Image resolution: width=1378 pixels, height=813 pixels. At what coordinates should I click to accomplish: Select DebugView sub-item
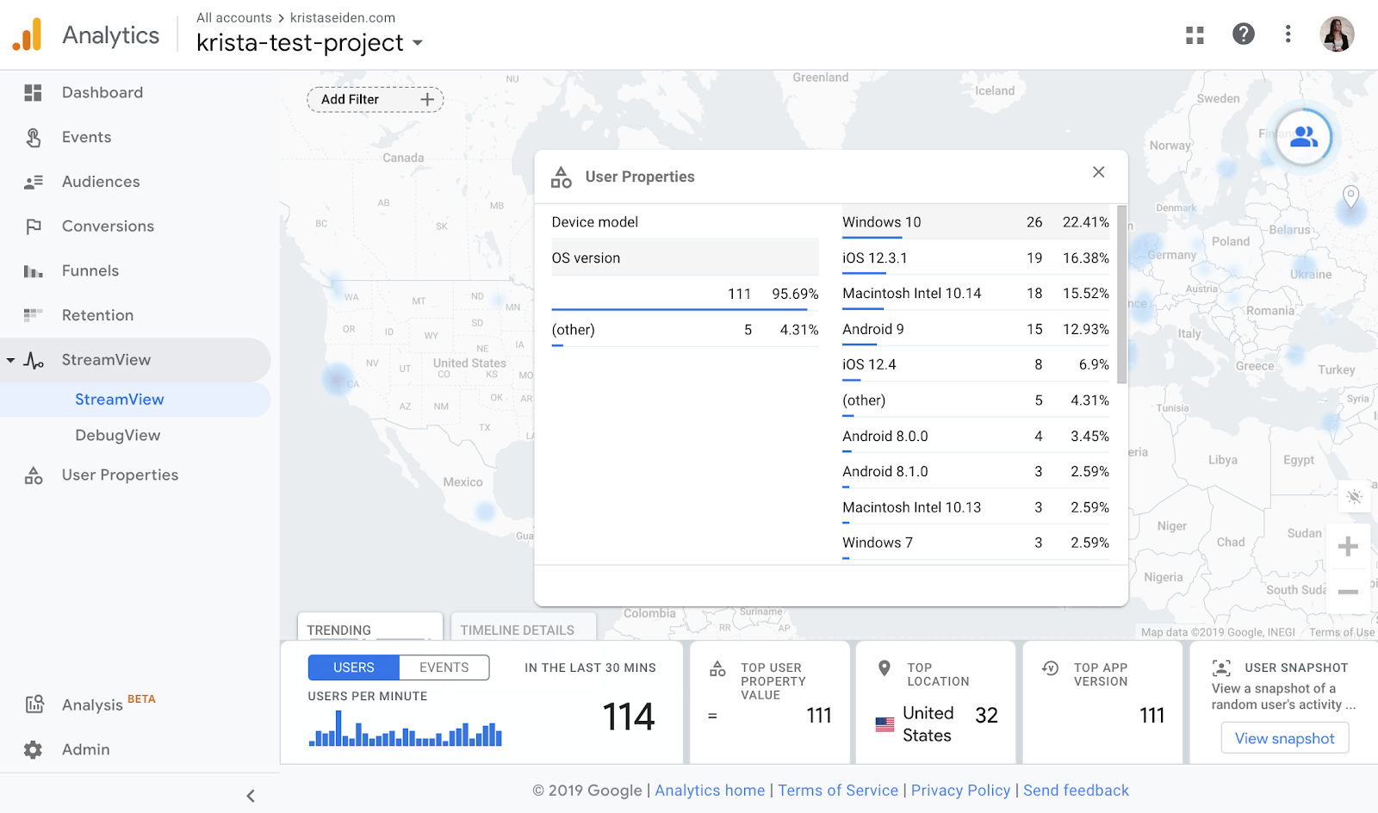[x=118, y=436]
